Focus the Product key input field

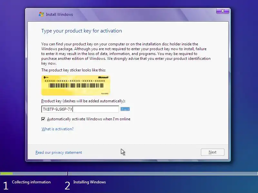pos(80,109)
